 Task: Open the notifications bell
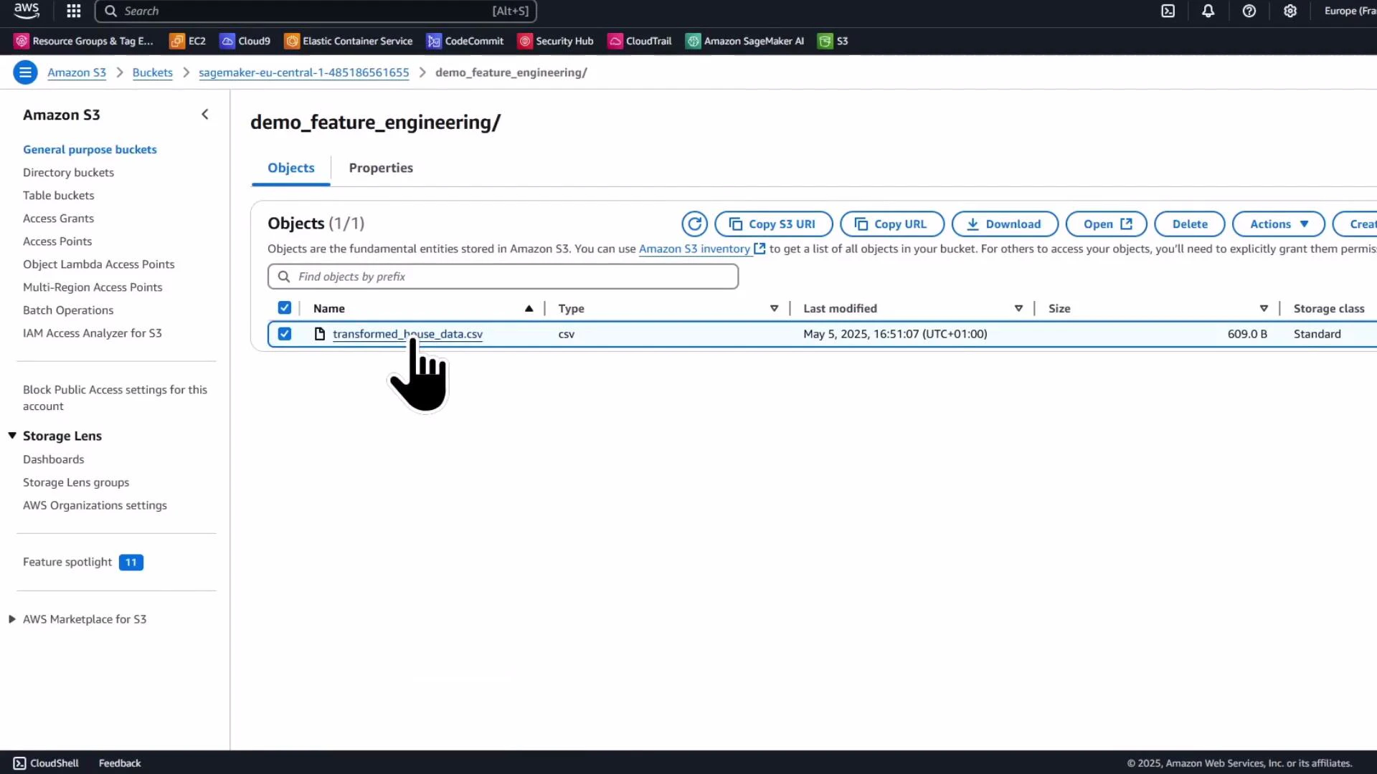coord(1208,11)
